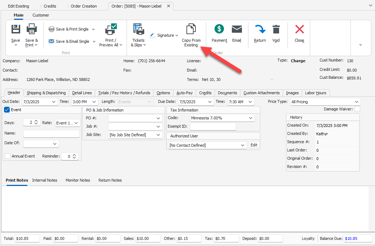Image resolution: width=375 pixels, height=246 pixels.
Task: Open the Documents tab
Action: (x=228, y=93)
